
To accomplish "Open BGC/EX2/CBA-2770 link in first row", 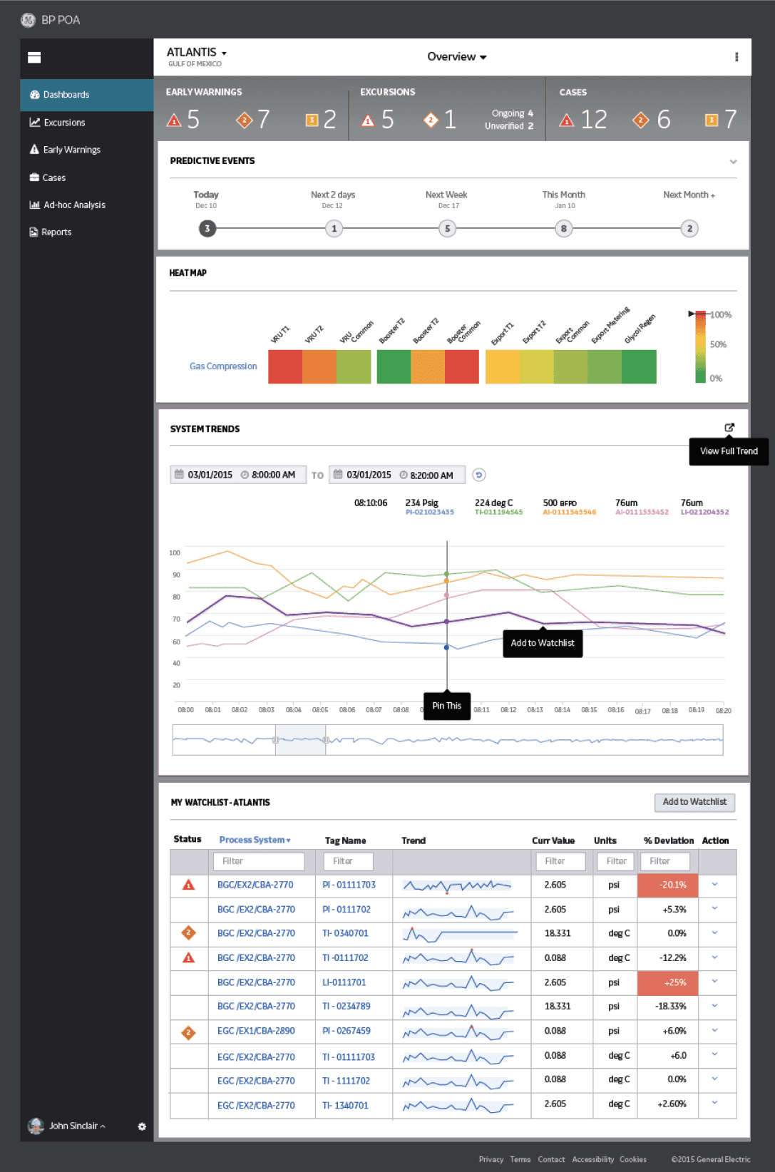I will (255, 885).
